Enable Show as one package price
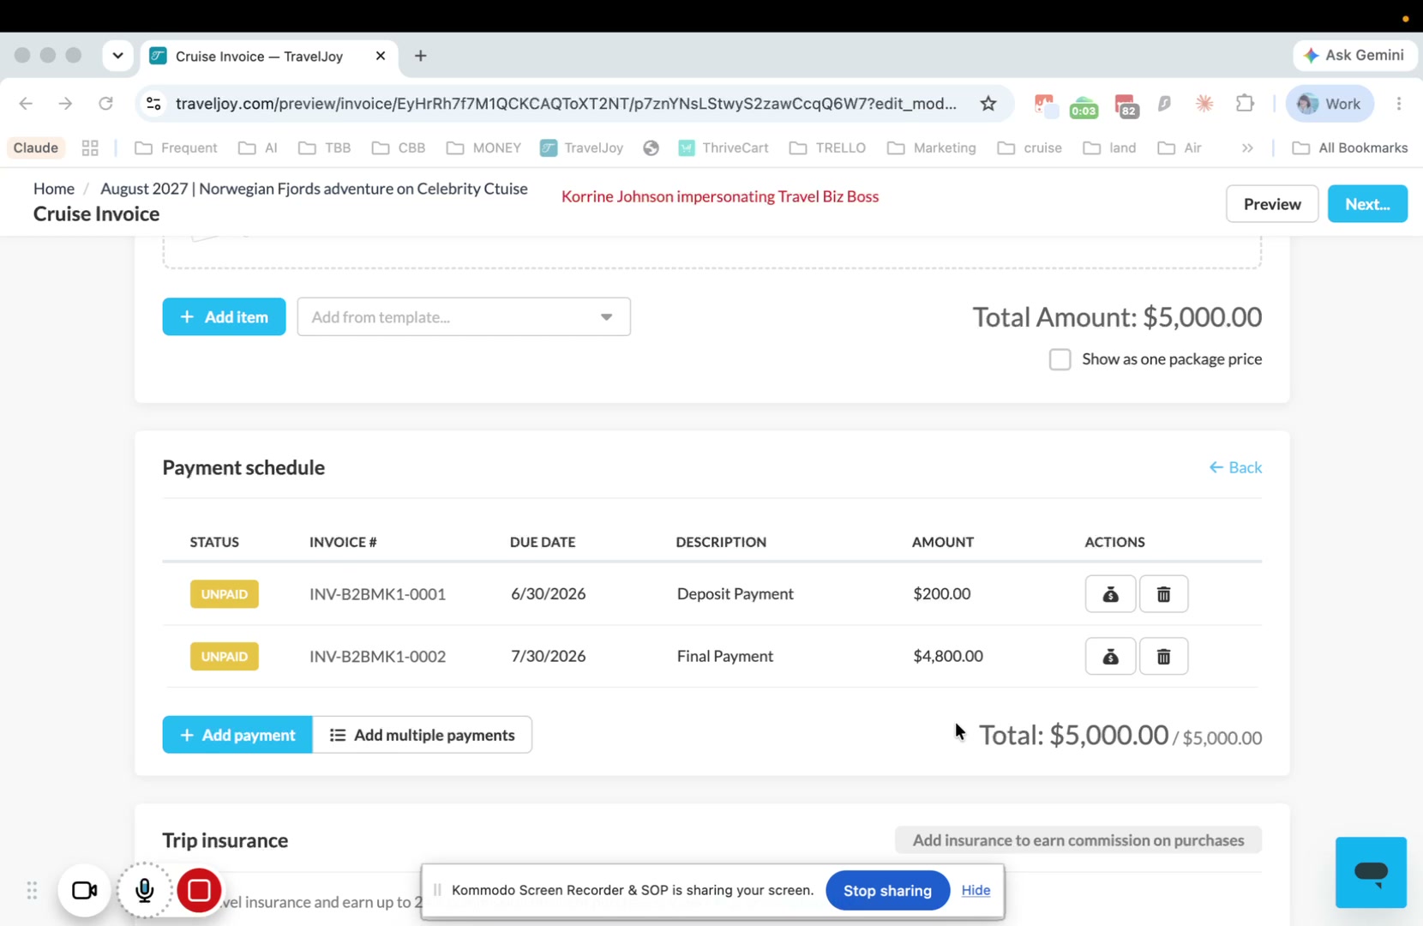Screen dimensions: 1423x926 pyautogui.click(x=1060, y=359)
